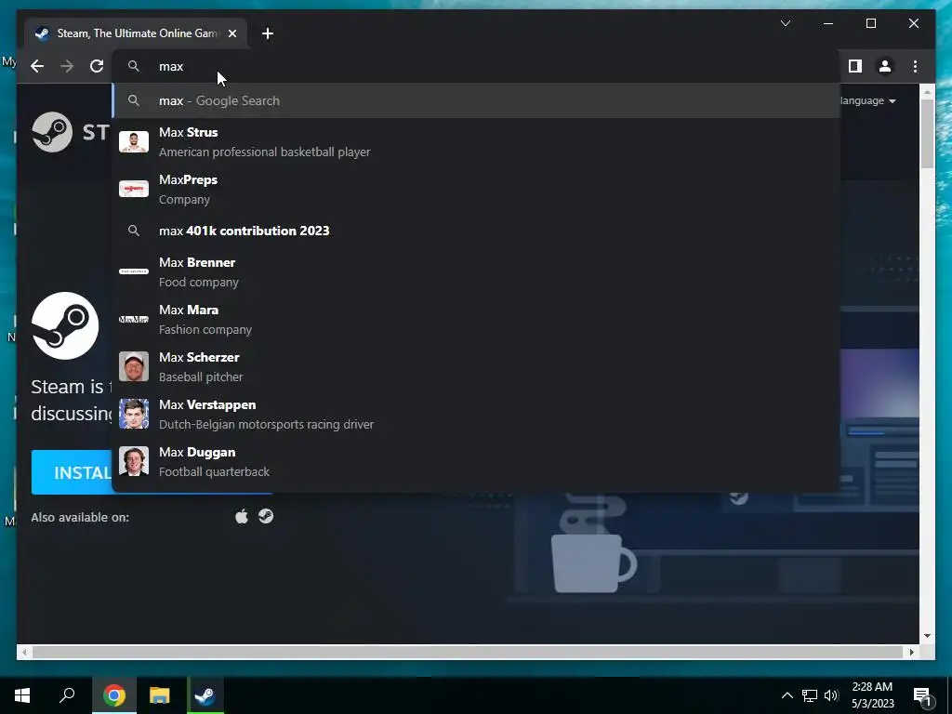
Task: Reload the page with the refresh icon
Action: 97,66
